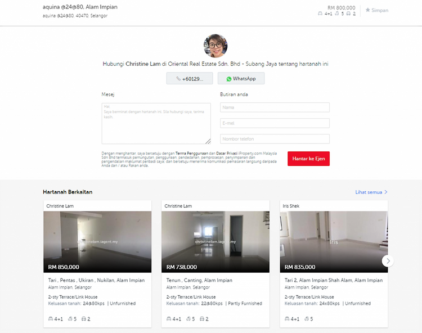Image resolution: width=422 pixels, height=333 pixels.
Task: Click Christine Lam name on RM 738,000 card
Action: [x=178, y=206]
